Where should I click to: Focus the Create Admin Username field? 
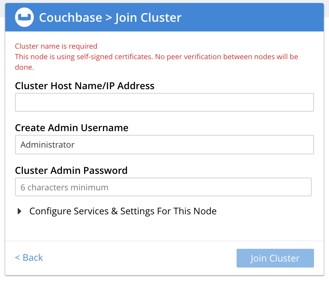coord(164,145)
